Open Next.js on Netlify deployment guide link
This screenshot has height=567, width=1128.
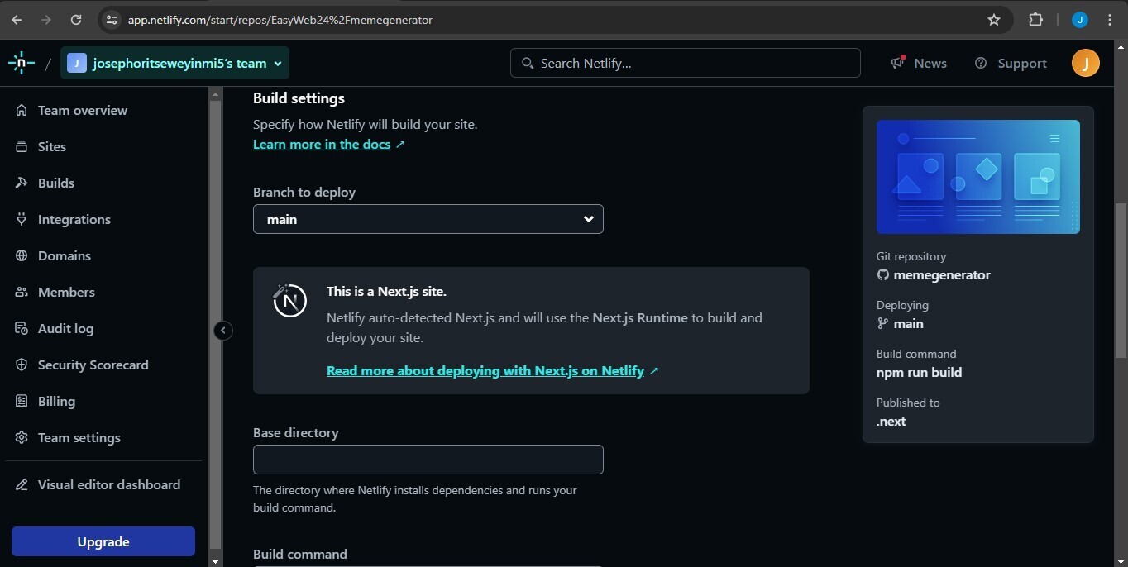tap(485, 370)
